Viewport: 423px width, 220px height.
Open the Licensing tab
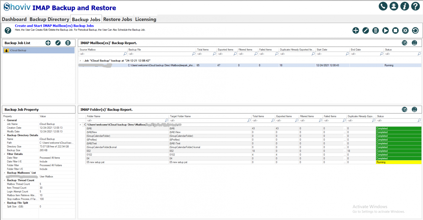146,19
